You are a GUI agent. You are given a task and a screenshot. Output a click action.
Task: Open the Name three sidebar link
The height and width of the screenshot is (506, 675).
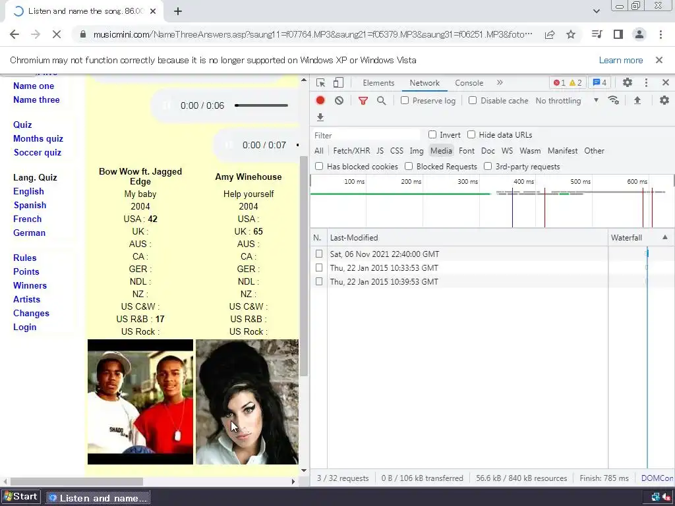pyautogui.click(x=37, y=100)
